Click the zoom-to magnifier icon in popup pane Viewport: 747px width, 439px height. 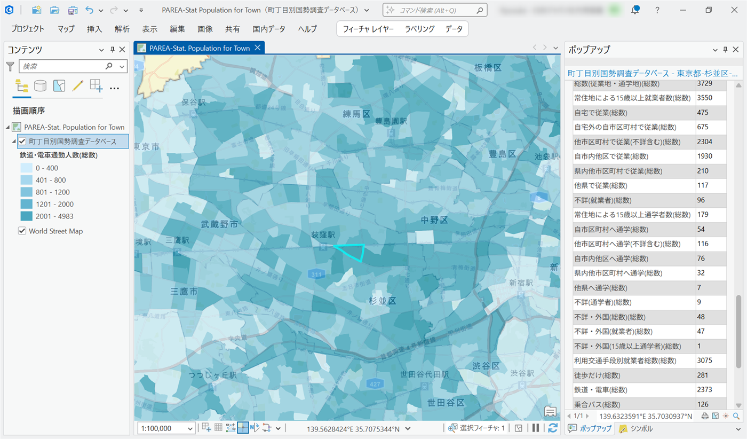point(736,416)
